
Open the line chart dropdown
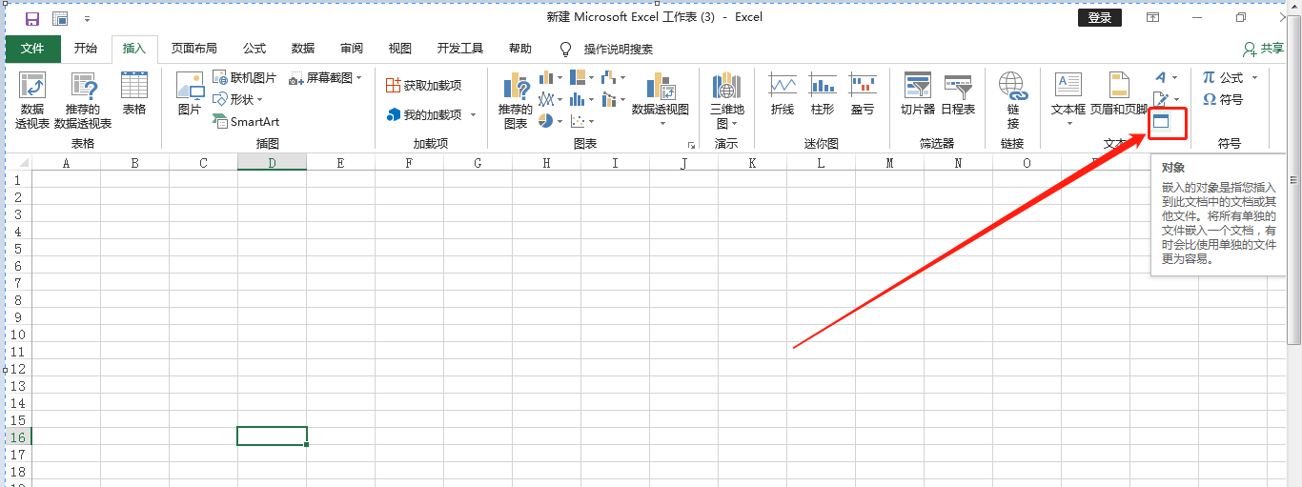coord(550,99)
